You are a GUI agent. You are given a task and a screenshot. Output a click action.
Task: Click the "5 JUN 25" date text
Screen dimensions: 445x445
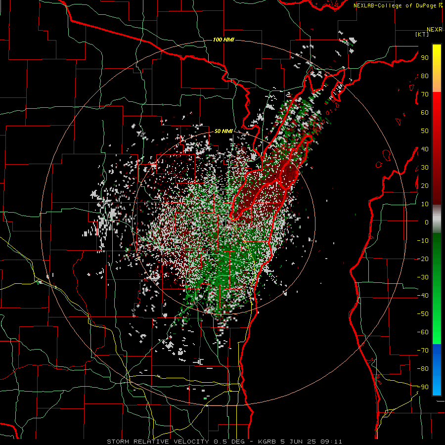[x=298, y=442]
